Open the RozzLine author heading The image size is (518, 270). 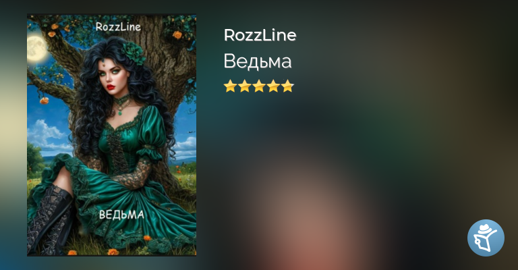pyautogui.click(x=260, y=34)
